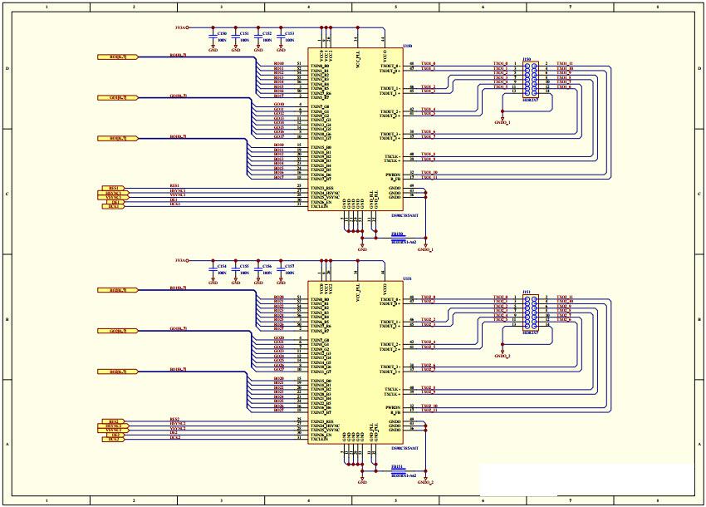Screen dimensions: 706x507
Task: Click the BLM18N1-6n2 part value text
Action: [x=404, y=242]
